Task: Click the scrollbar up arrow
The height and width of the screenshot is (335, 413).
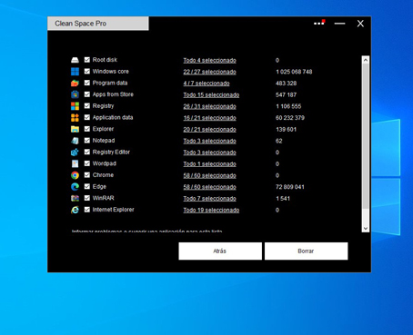Action: pyautogui.click(x=366, y=60)
